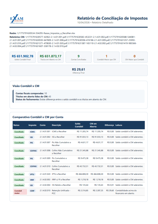Click the R$ 29,60 difference value
158x224 pixels.
click(x=110, y=190)
